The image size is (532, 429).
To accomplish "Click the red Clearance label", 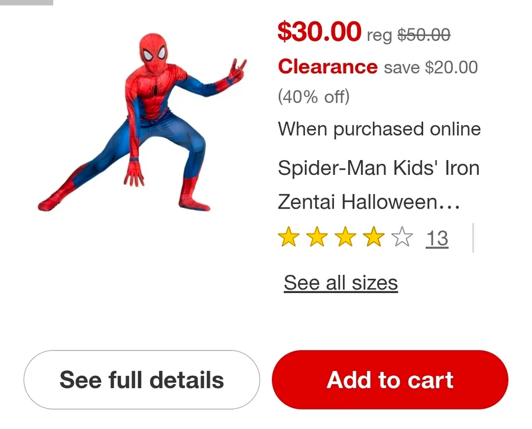I will [327, 67].
